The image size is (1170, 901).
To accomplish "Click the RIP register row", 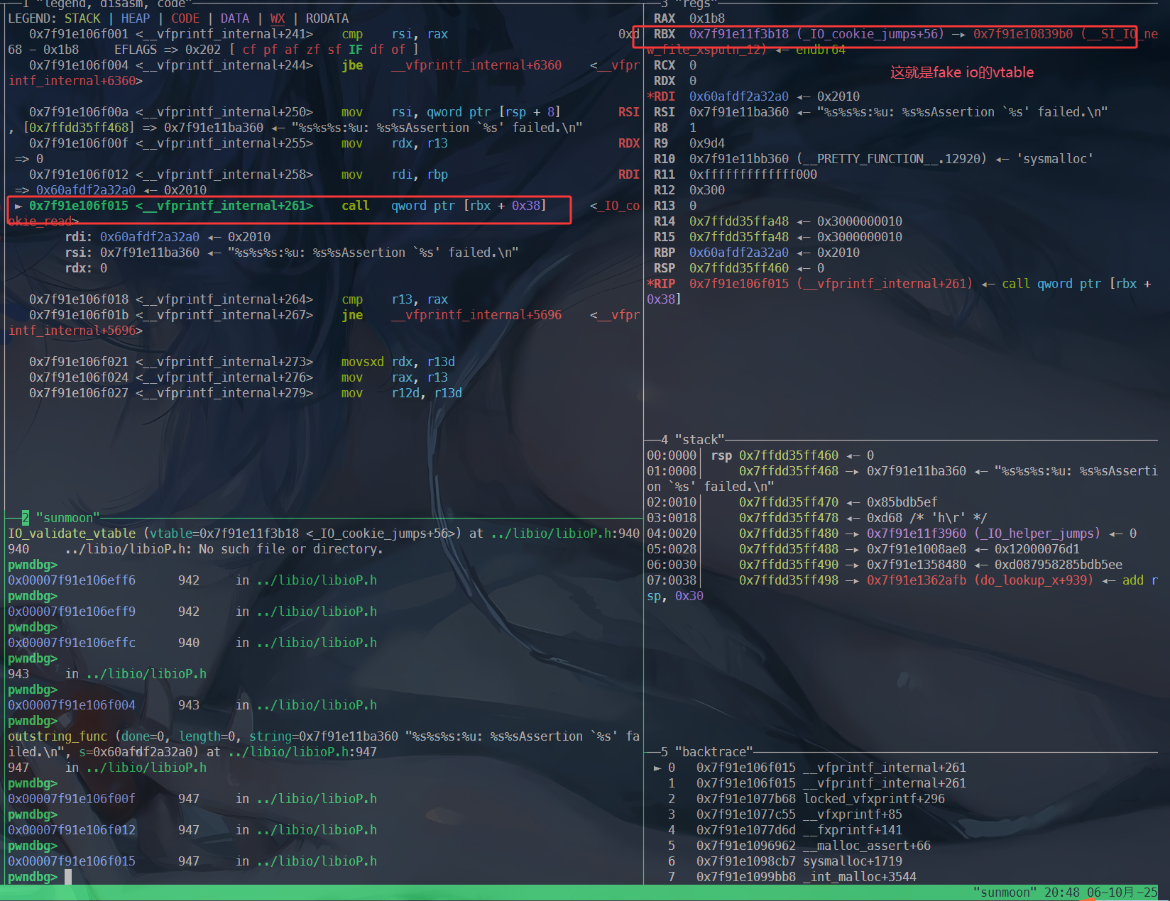I will pyautogui.click(x=899, y=291).
